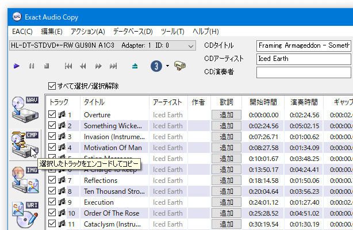Click the blue number 3 circle icon
Screen dimensions: 353x230
click(x=156, y=66)
